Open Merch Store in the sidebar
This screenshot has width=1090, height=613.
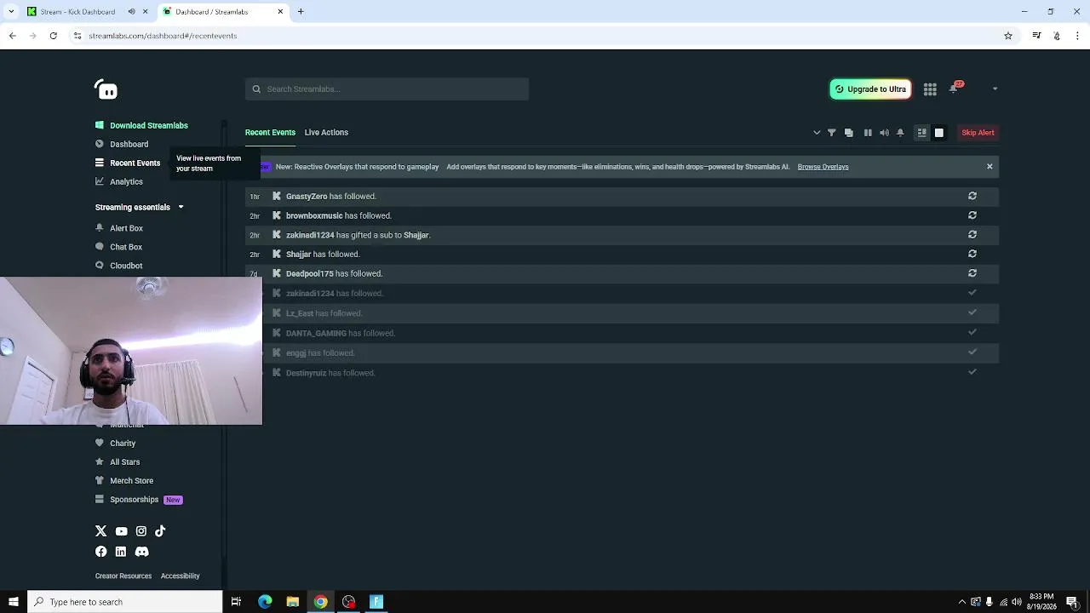124,480
